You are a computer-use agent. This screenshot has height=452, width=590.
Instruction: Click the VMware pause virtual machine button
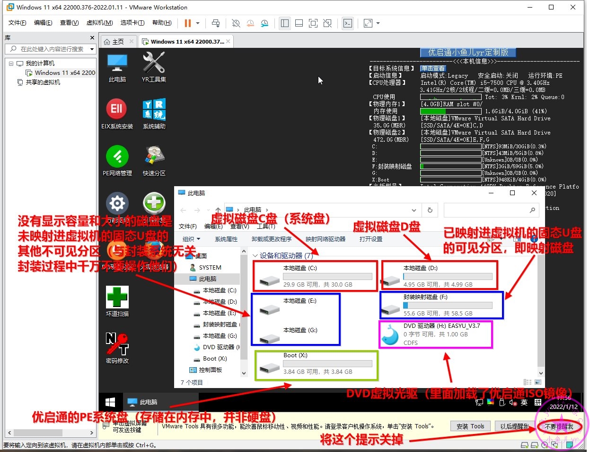pyautogui.click(x=188, y=23)
